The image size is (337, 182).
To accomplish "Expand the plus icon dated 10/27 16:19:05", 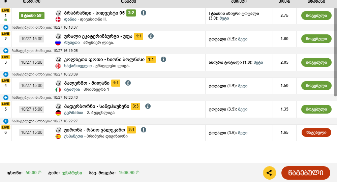I will [x=6, y=51].
